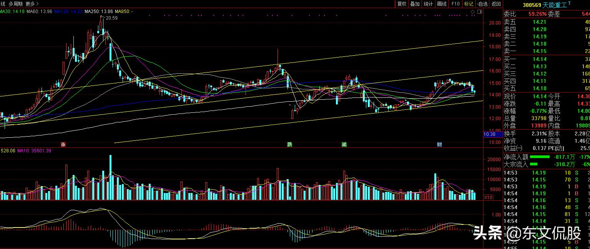The width and height of the screenshot is (590, 249).
Task: Click the X10 volume scale badge
Action: 488,197
